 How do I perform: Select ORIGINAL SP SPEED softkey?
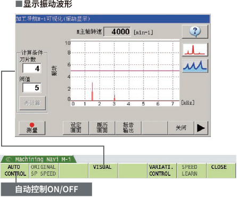tap(44, 170)
